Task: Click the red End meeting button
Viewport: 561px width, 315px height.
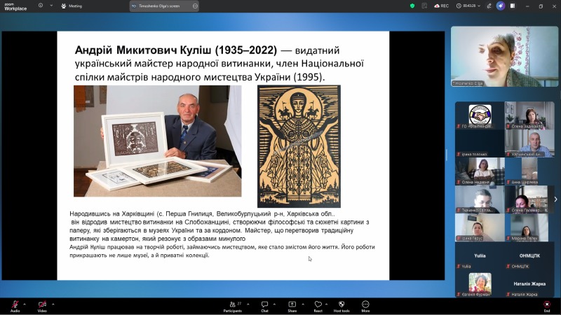Action: click(546, 305)
